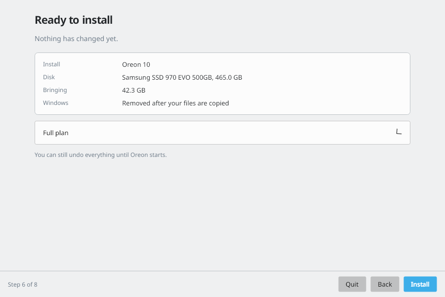Click the Nothing has changed yet text
Image resolution: width=445 pixels, height=297 pixels.
click(76, 39)
